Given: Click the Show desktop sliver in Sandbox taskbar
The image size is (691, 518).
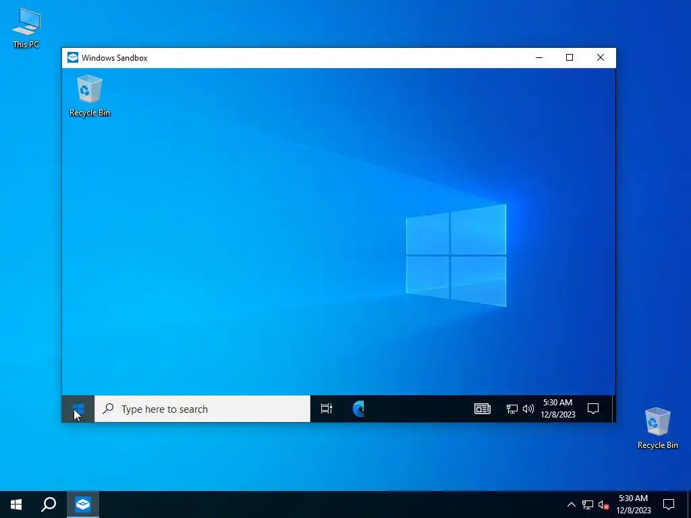Looking at the screenshot, I should point(613,409).
